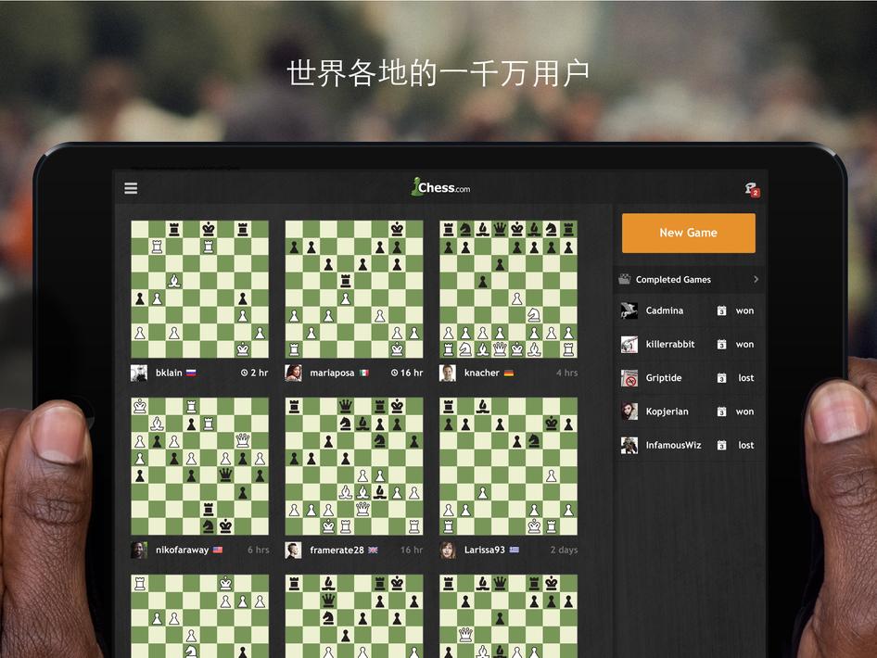Click the German flag next to knacher

[509, 373]
